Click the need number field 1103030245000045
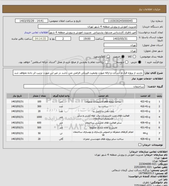The height and width of the screenshot is (186, 169). click(120, 21)
